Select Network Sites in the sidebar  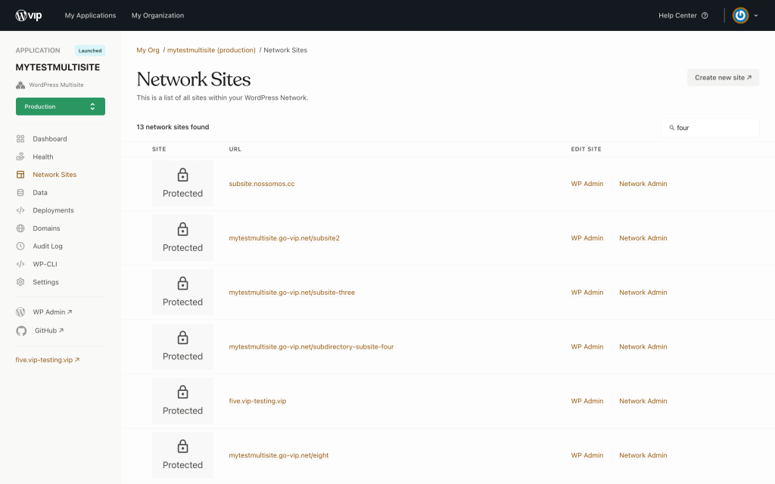coord(54,175)
